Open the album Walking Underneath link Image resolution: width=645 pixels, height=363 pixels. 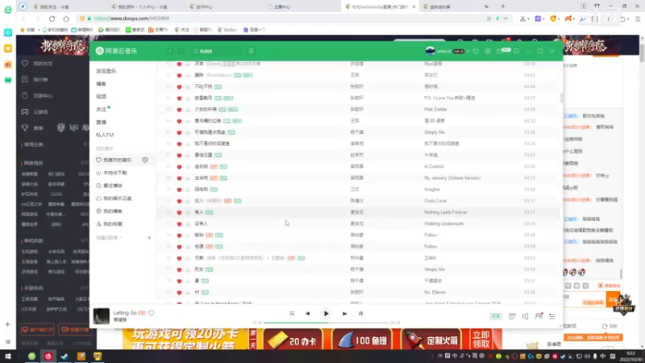coord(444,224)
